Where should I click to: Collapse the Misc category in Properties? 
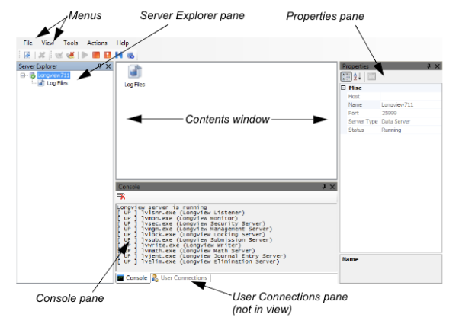(344, 88)
